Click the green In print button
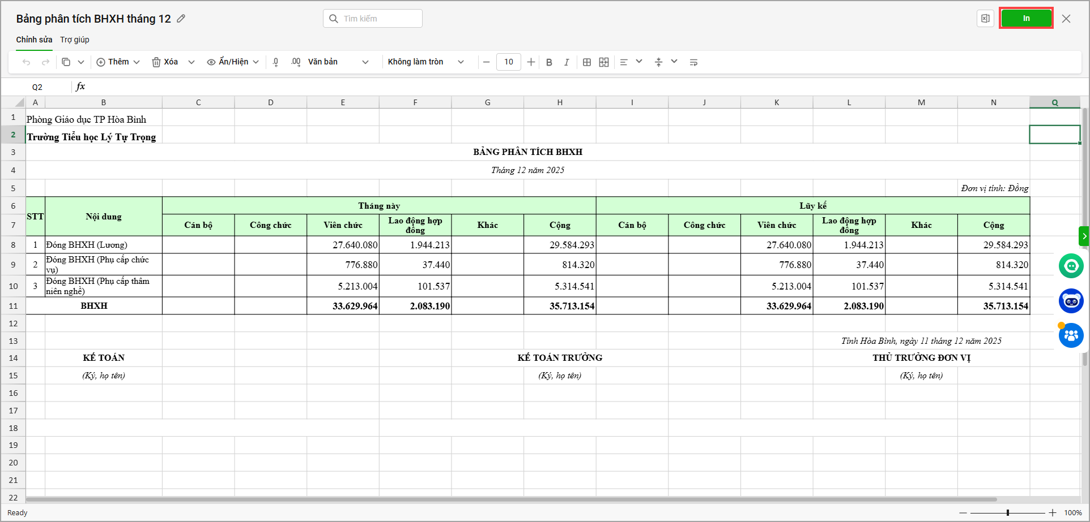The width and height of the screenshot is (1090, 522). point(1025,19)
